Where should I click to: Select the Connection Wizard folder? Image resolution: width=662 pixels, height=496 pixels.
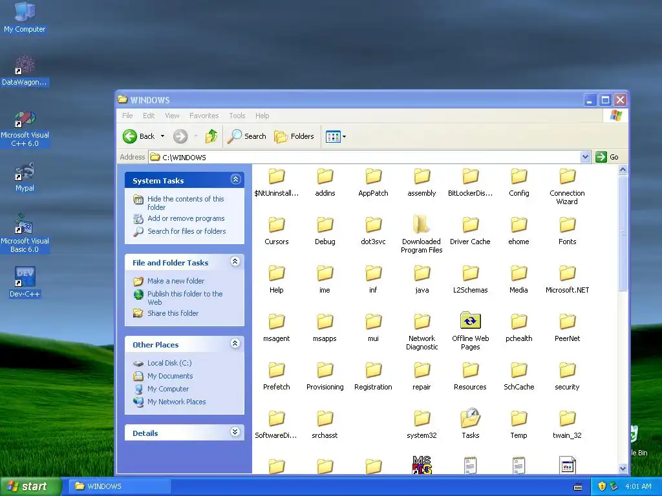pyautogui.click(x=567, y=187)
